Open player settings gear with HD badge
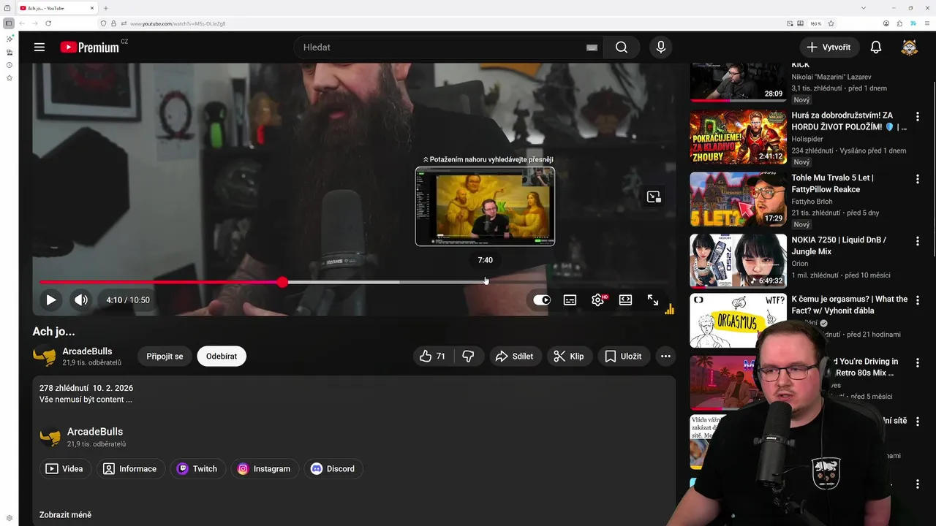936x526 pixels. [x=598, y=300]
